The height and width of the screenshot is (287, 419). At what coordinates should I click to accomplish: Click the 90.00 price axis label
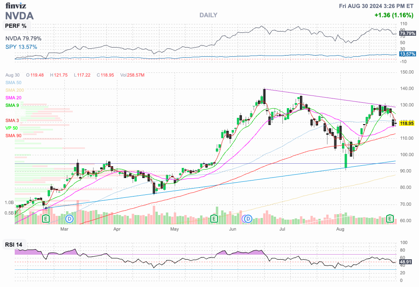[406, 171]
